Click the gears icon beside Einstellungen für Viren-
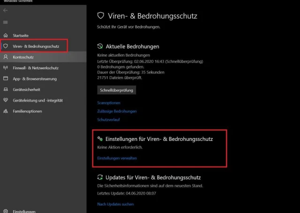Viewport: 300px width, 213px height. 100,139
